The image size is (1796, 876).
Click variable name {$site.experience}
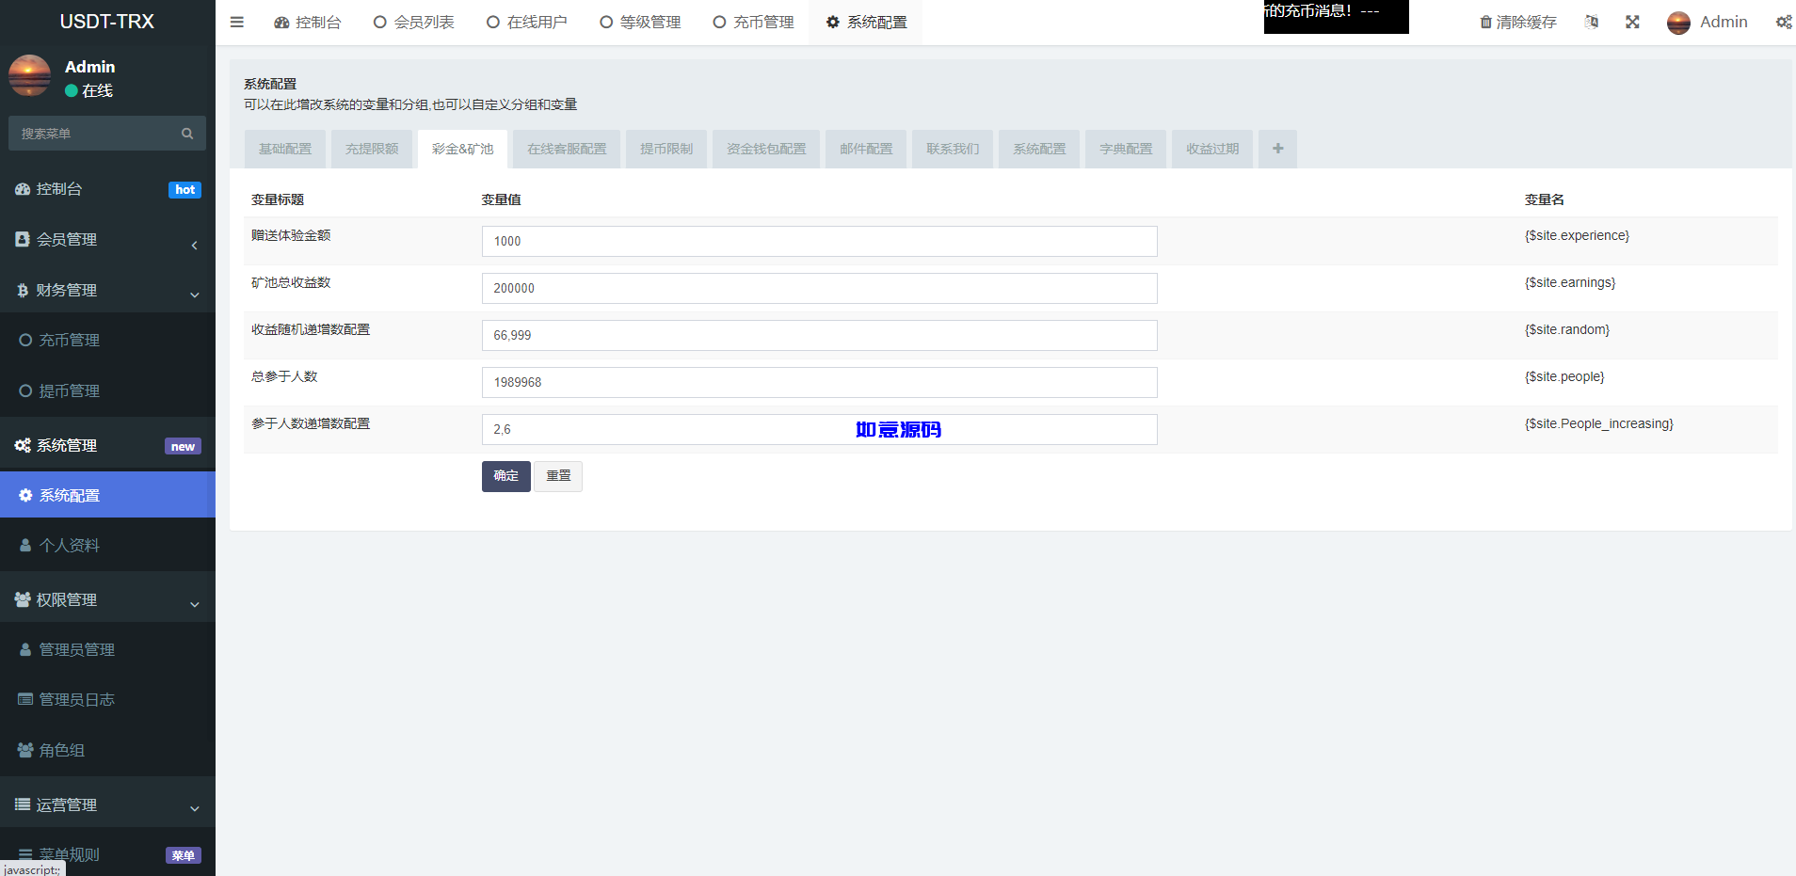[x=1577, y=235]
